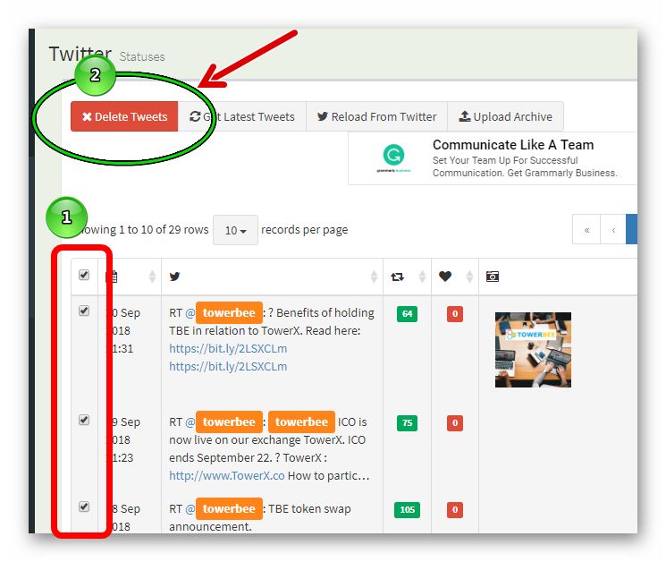666x562 pixels.
Task: Click the Grammarly logo in the ad
Action: pyautogui.click(x=393, y=158)
